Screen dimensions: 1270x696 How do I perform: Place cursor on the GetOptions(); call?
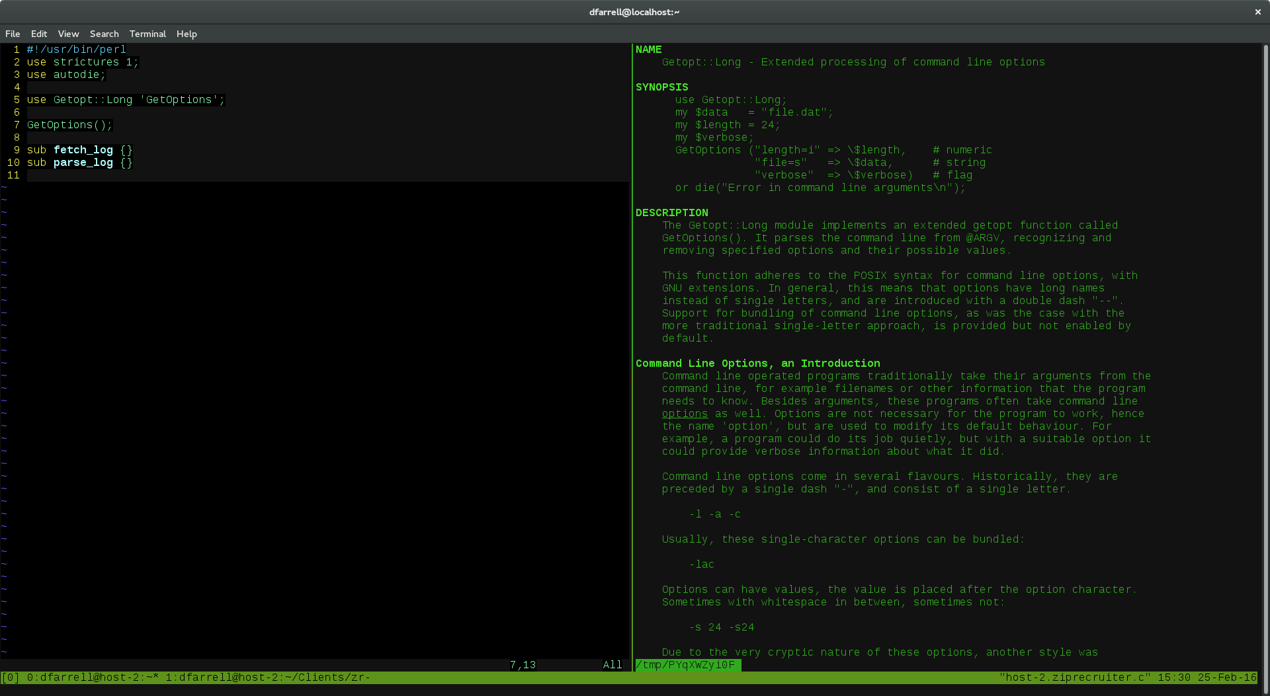[x=69, y=124]
